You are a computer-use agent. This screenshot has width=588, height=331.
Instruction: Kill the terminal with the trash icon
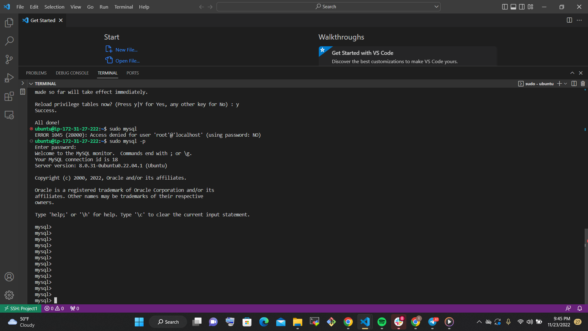[x=583, y=83]
